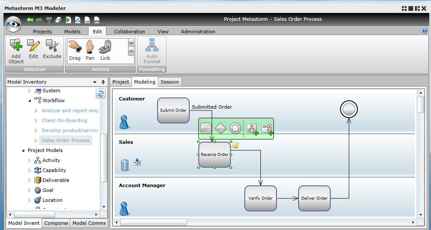
Task: Open the View ribbon tab
Action: coord(163,32)
